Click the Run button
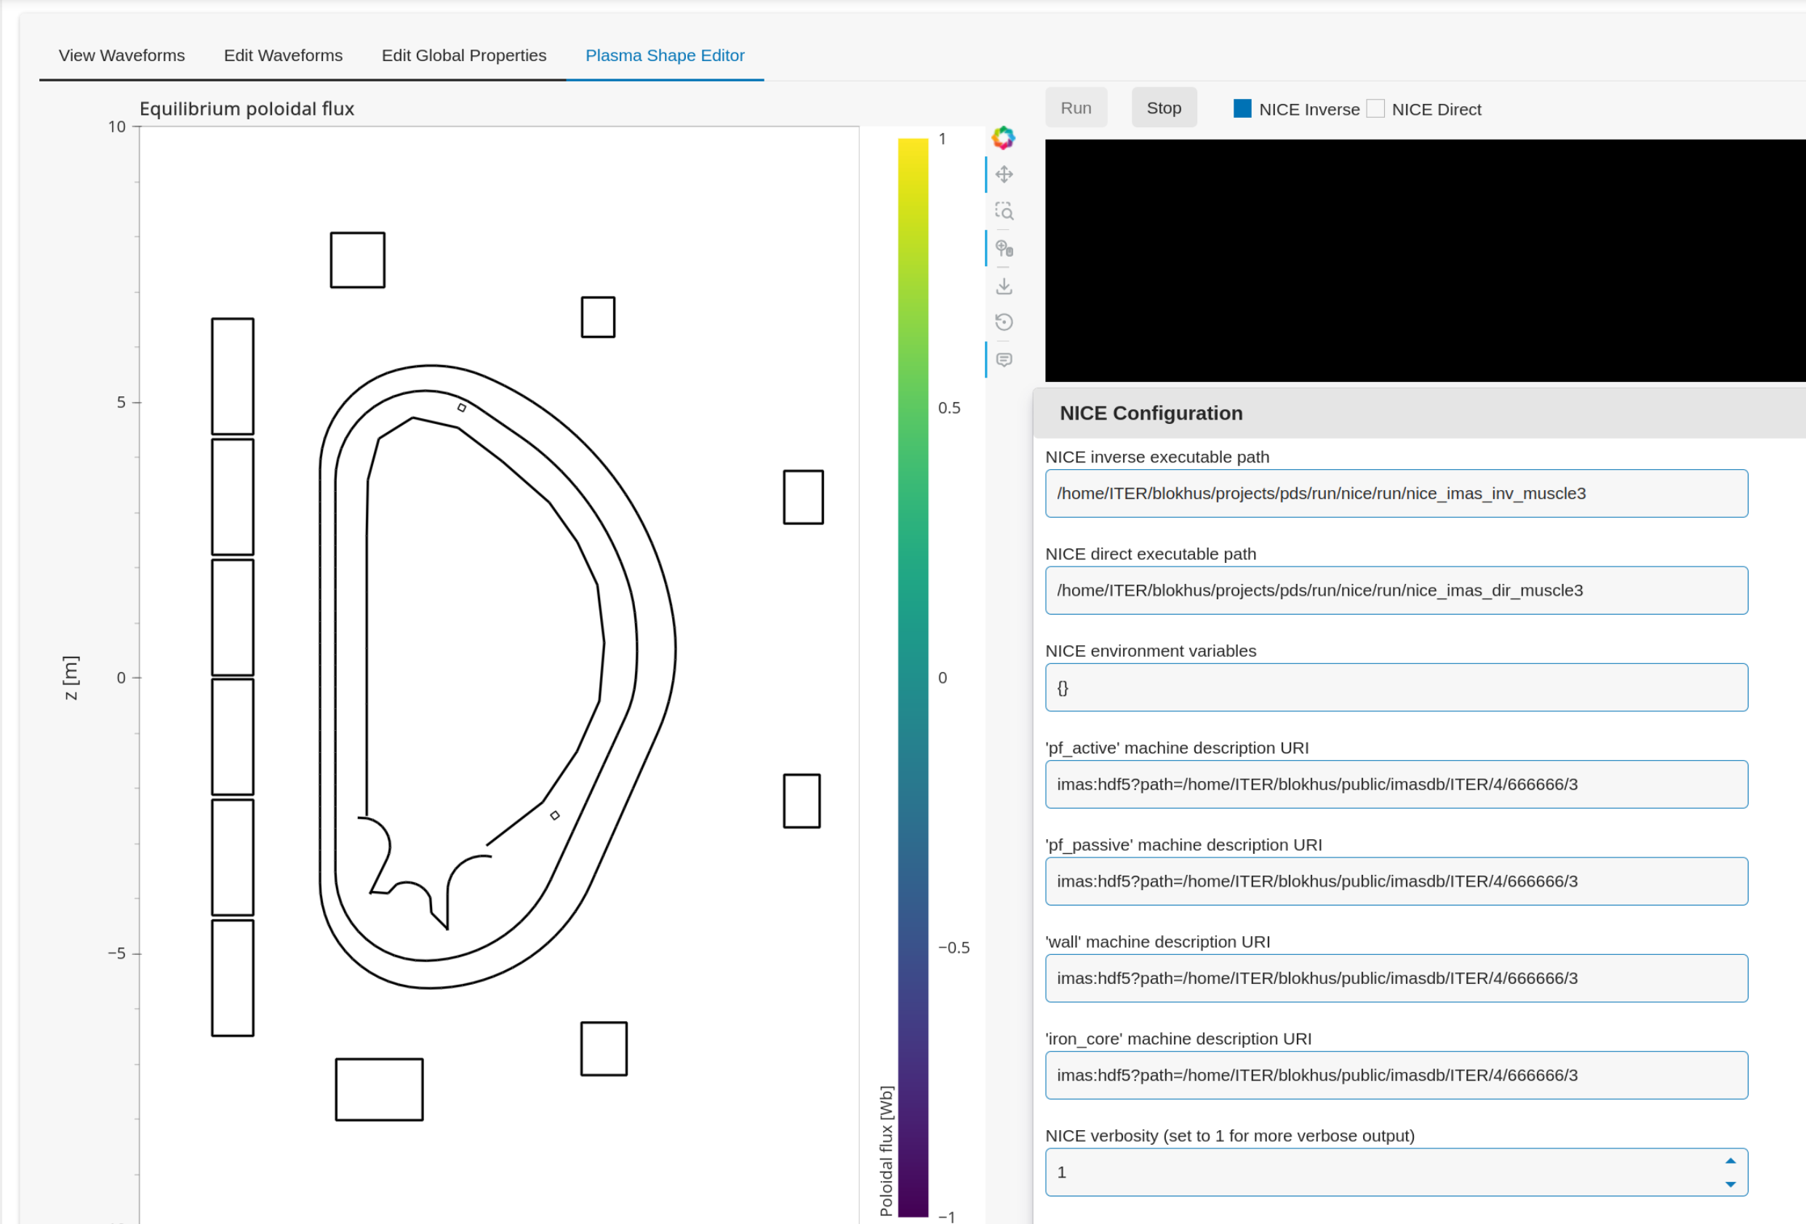The width and height of the screenshot is (1806, 1224). (1076, 108)
